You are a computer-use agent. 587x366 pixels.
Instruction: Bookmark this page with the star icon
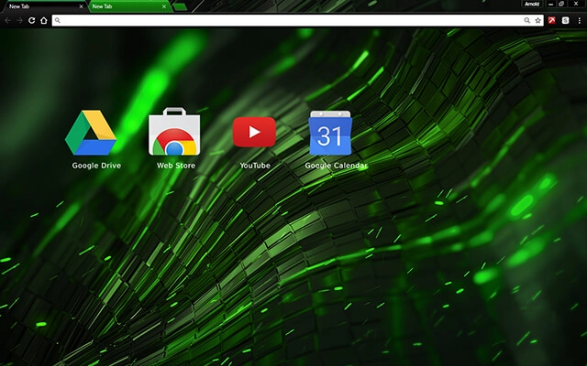pos(538,20)
